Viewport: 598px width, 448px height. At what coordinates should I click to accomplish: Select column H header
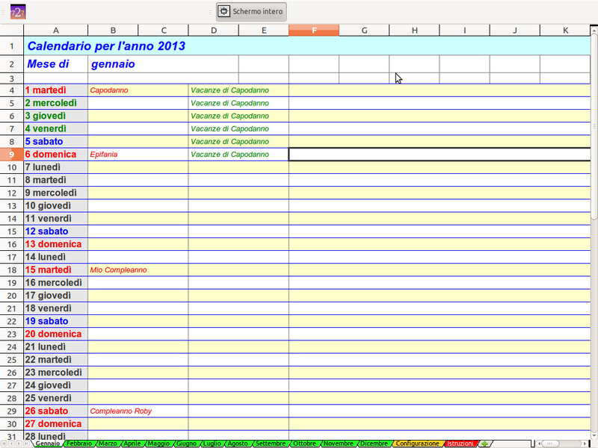[x=414, y=31]
